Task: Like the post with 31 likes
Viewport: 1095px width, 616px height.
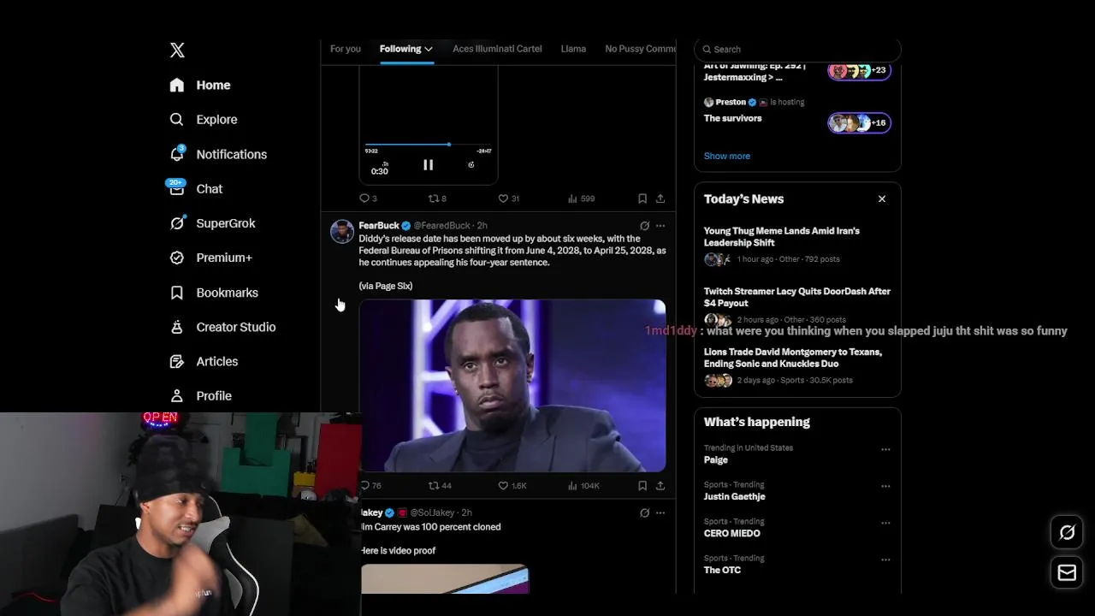Action: 509,198
